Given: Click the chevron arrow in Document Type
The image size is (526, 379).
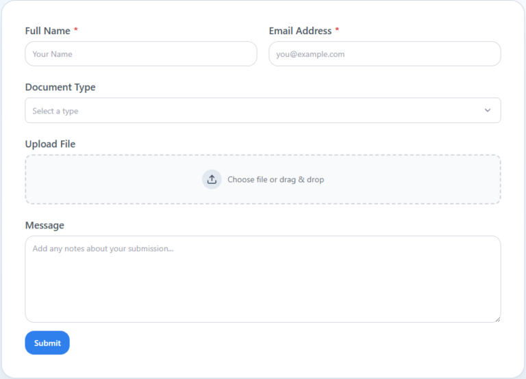Looking at the screenshot, I should click(488, 110).
